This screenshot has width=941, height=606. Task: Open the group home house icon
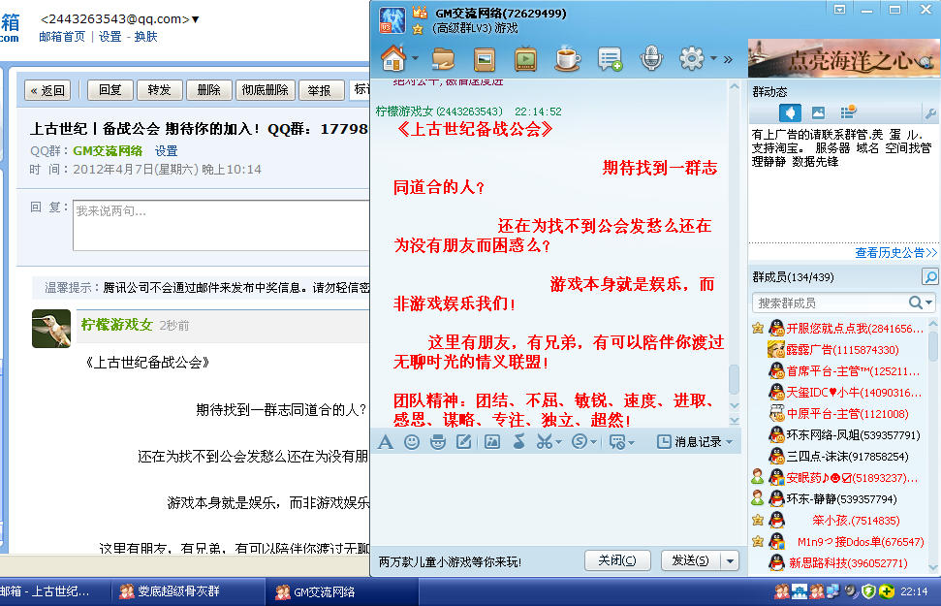[x=393, y=58]
